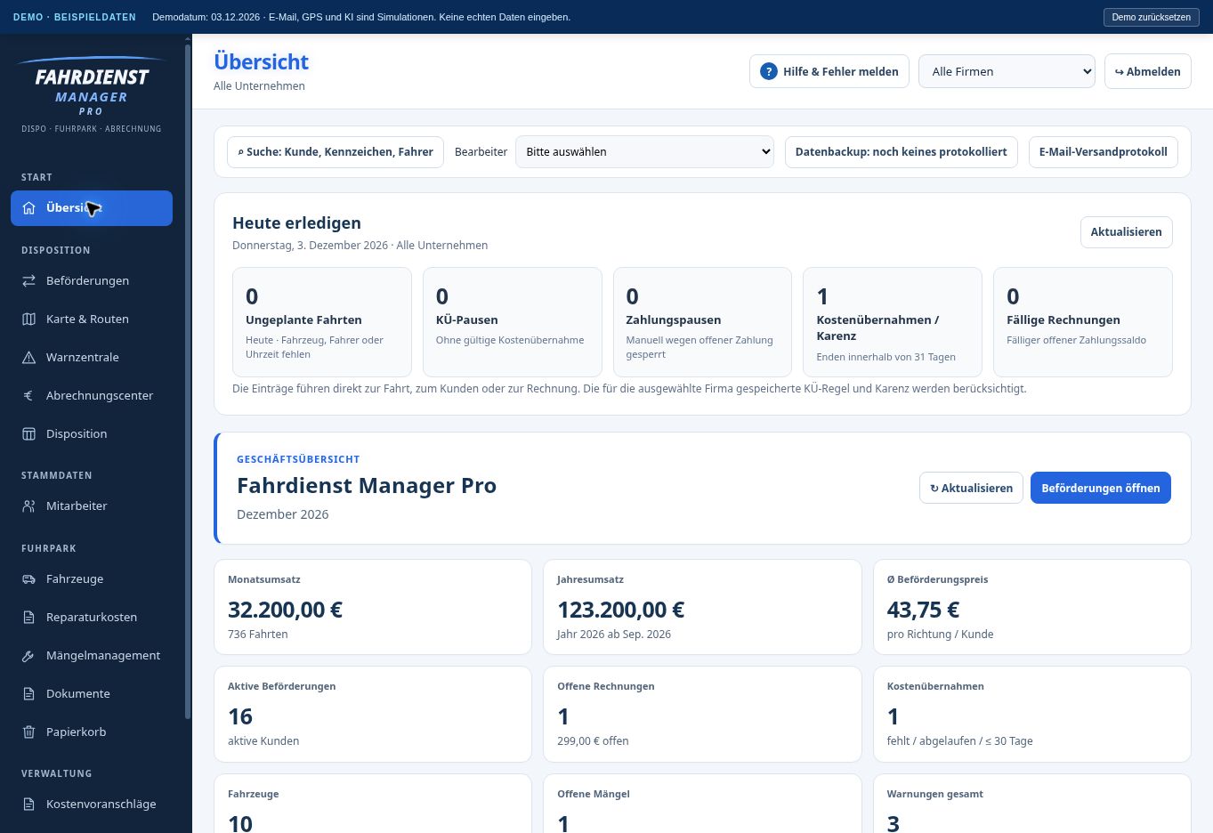This screenshot has height=833, width=1213.
Task: Click the file icon beside Dokumente
Action: [x=28, y=694]
